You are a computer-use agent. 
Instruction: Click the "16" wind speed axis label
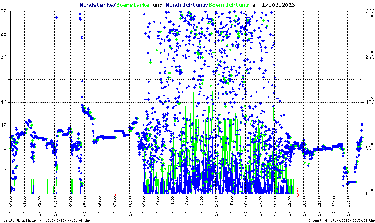[4, 102]
